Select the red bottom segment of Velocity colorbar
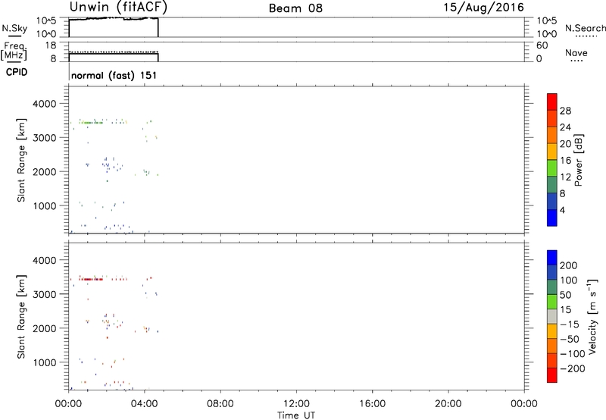 (x=552, y=375)
